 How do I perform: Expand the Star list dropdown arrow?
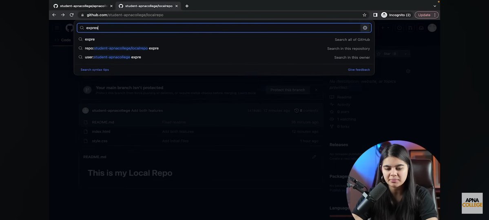[x=405, y=54]
